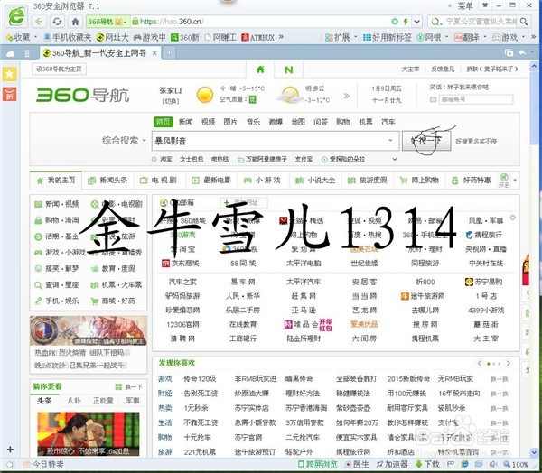Image resolution: width=542 pixels, height=473 pixels.
Task: Click 换一下 in 猜你爱看 panel
Action: point(128,386)
